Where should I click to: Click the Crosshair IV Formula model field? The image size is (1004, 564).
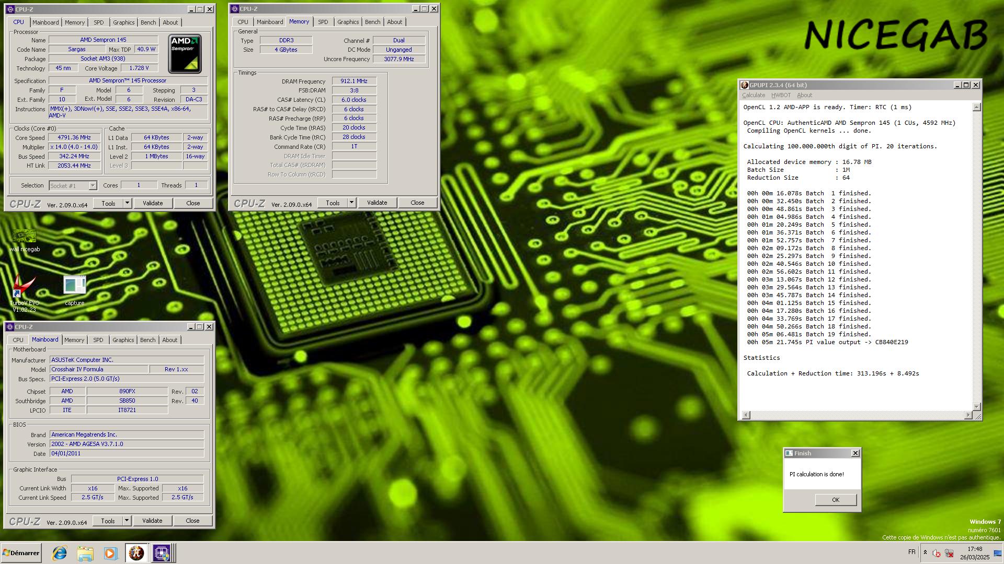coord(99,369)
